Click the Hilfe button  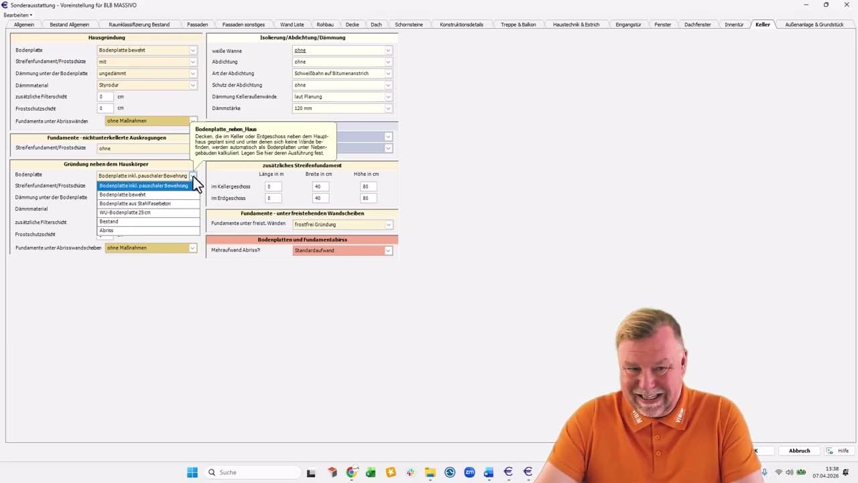coord(838,451)
